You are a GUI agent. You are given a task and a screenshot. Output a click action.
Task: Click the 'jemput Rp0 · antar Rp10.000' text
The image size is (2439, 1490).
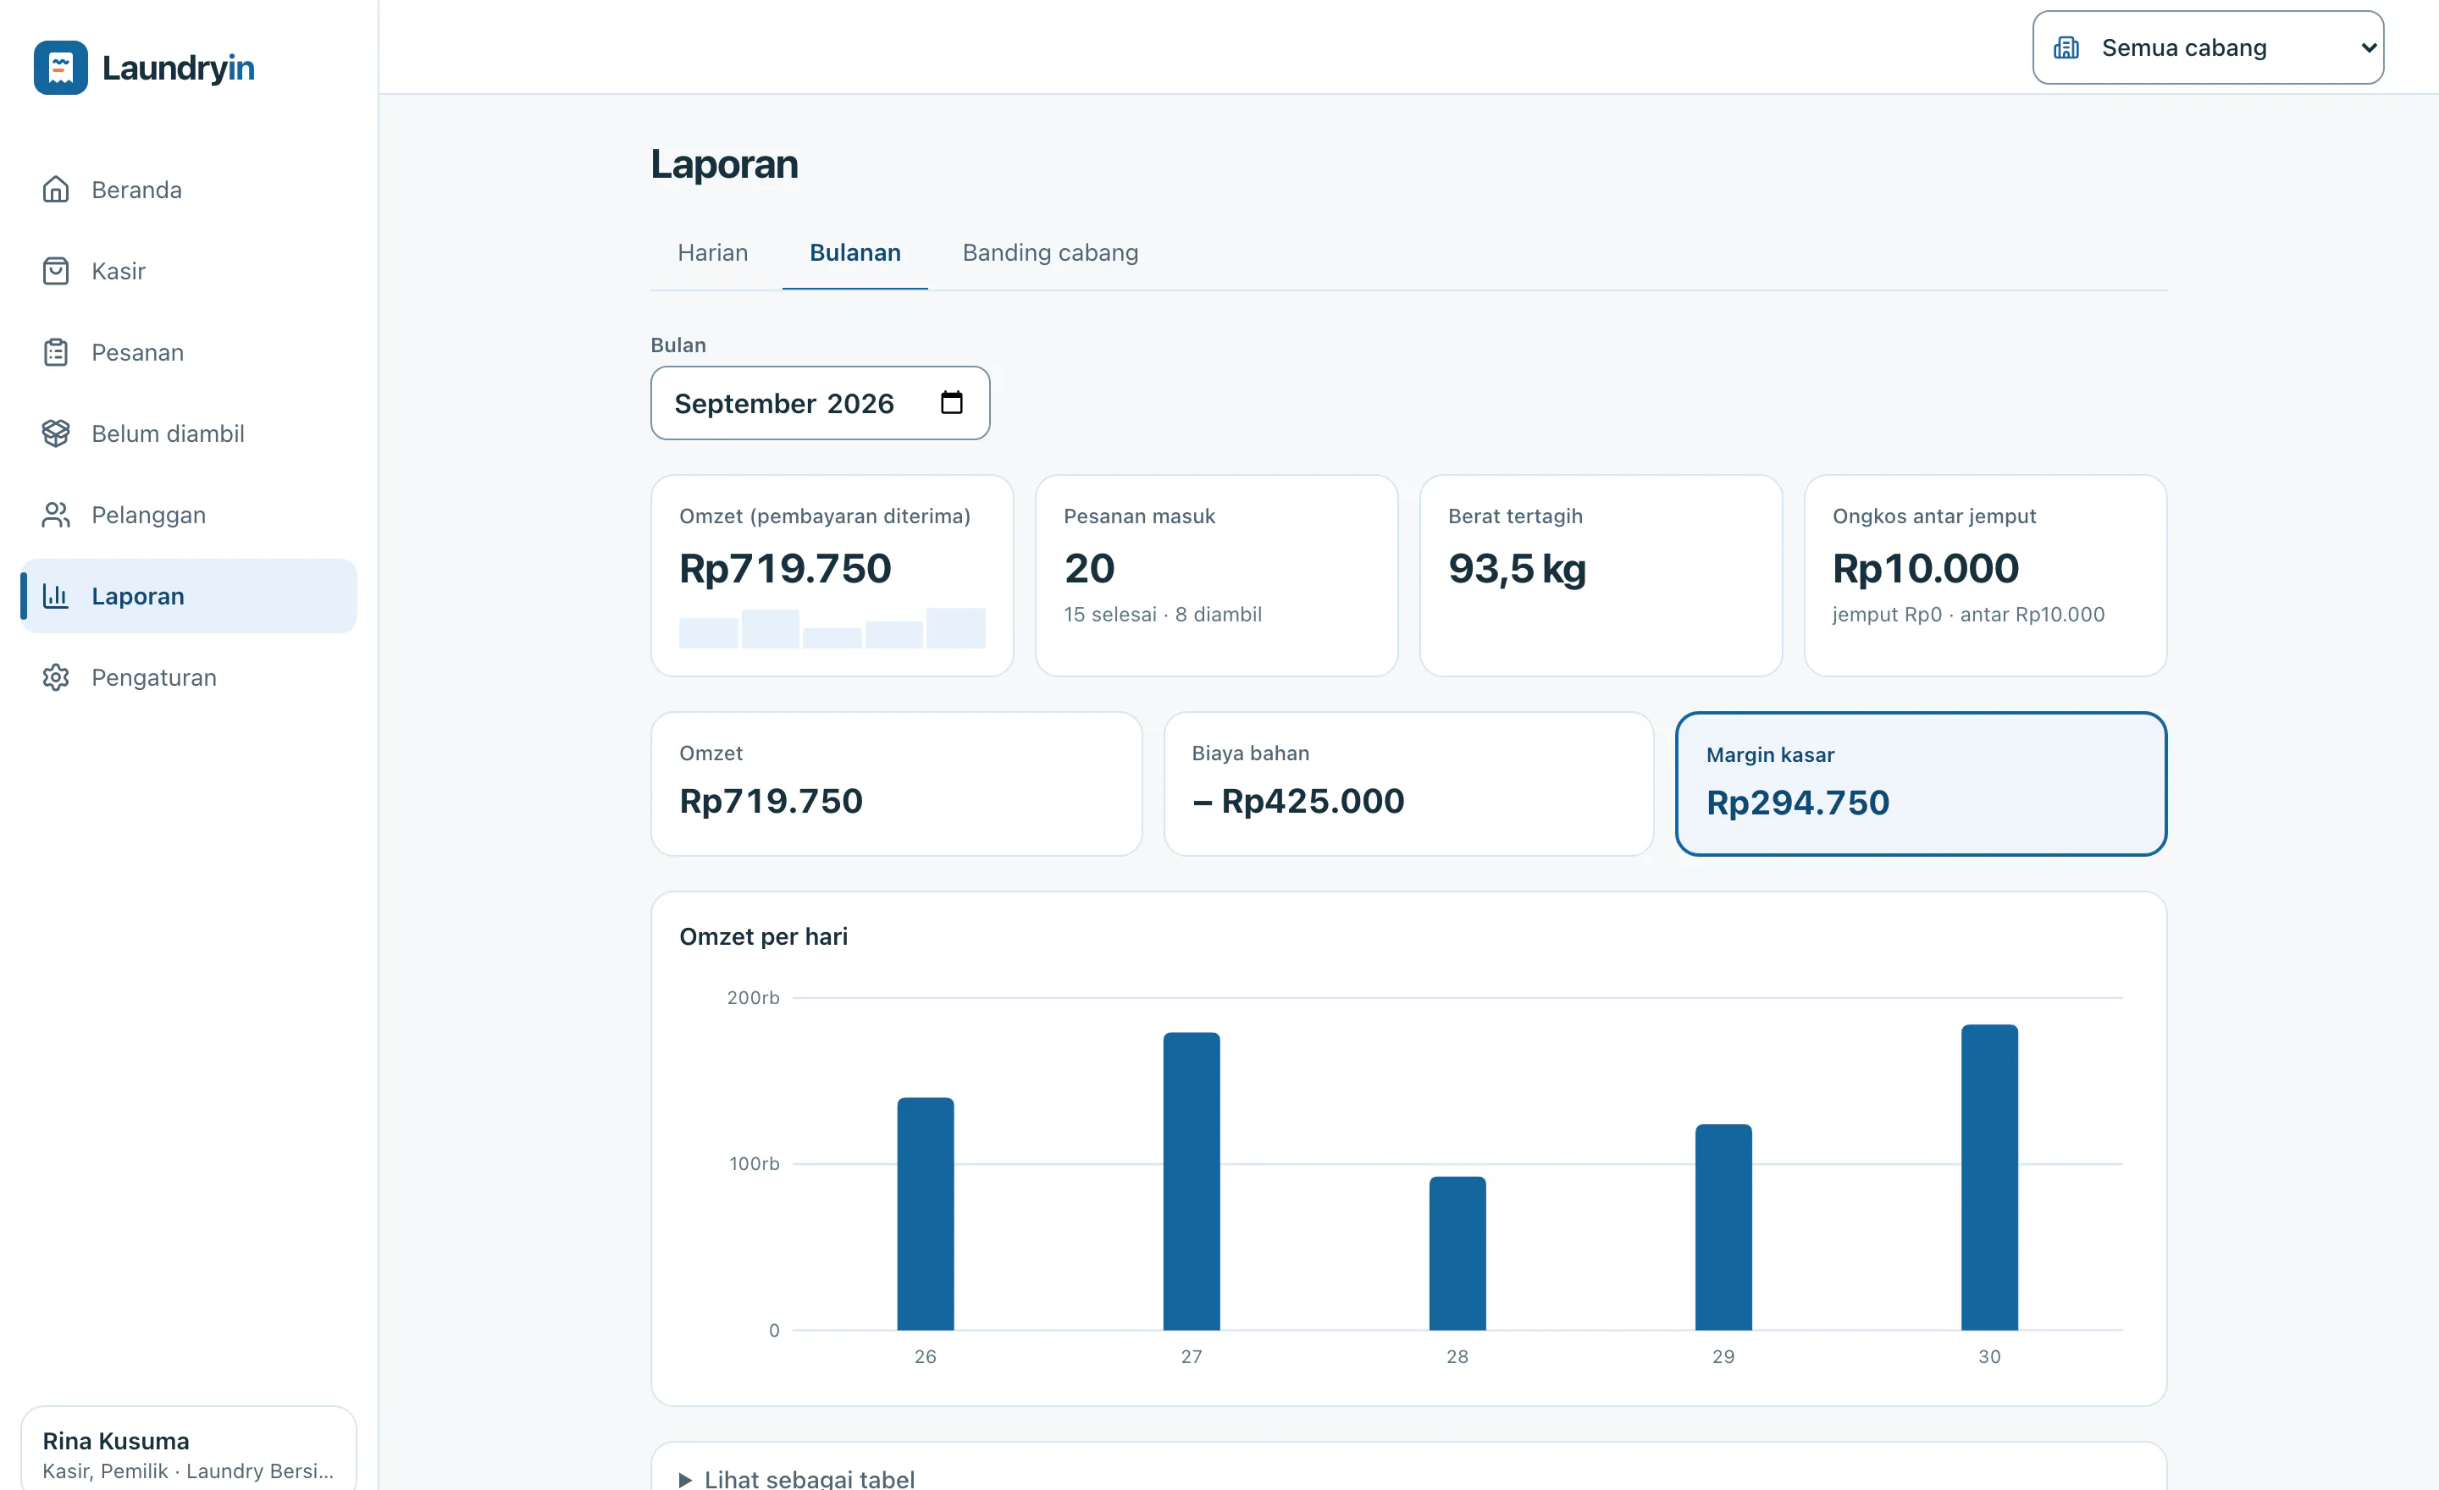1968,615
